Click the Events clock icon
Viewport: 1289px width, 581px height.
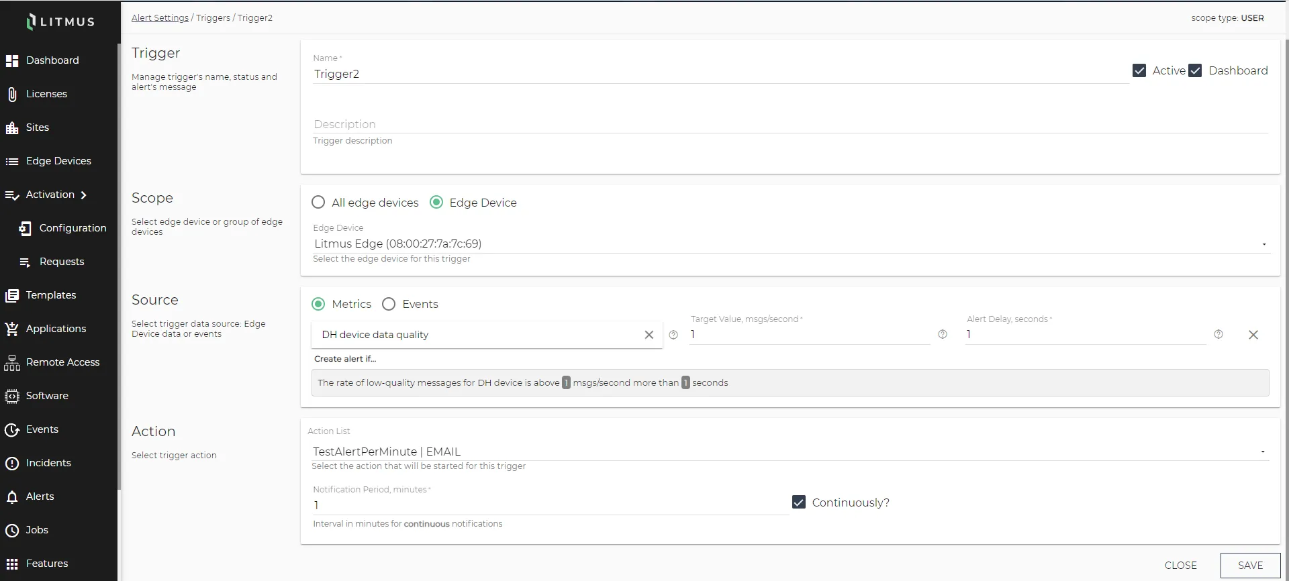click(x=12, y=430)
